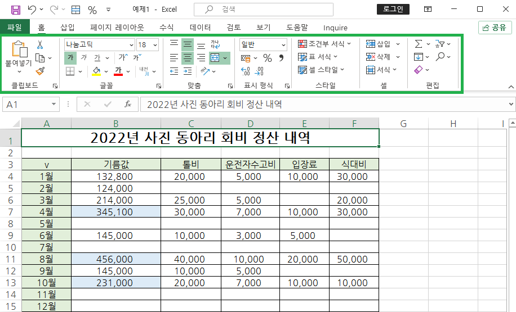The image size is (516, 312).
Task: Apply percent style in number group
Action: (268, 58)
